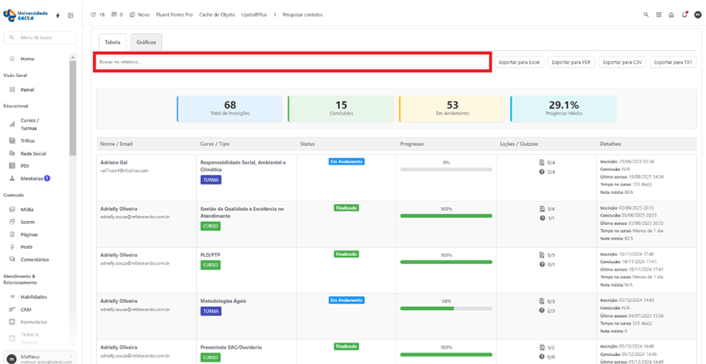Open the notifications bell
This screenshot has width=706, height=364.
[x=684, y=14]
